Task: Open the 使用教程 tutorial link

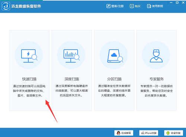Action: tap(157, 6)
